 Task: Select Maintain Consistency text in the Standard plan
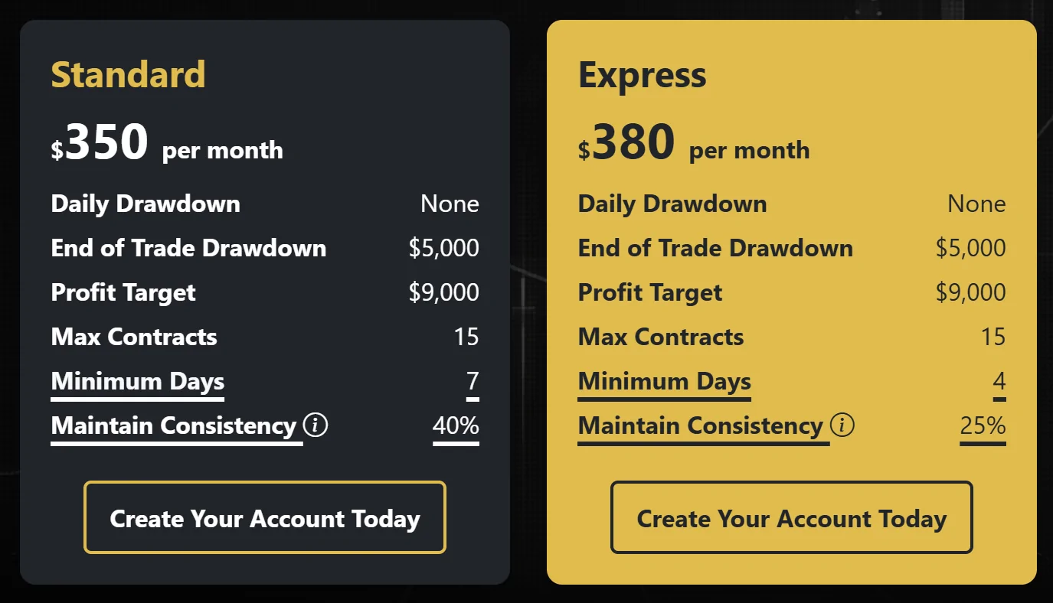point(174,425)
